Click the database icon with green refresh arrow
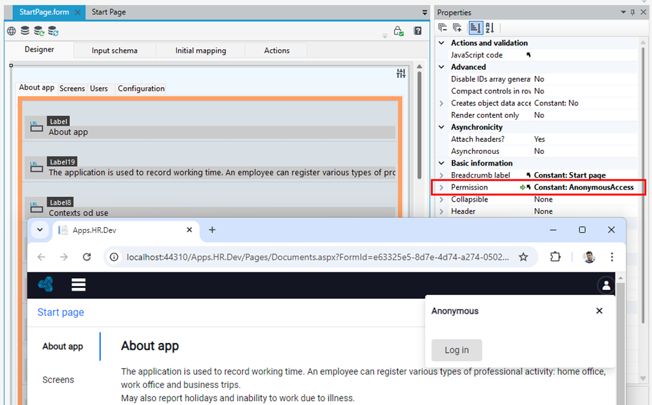Screen dimensions: 652x405 39,31
